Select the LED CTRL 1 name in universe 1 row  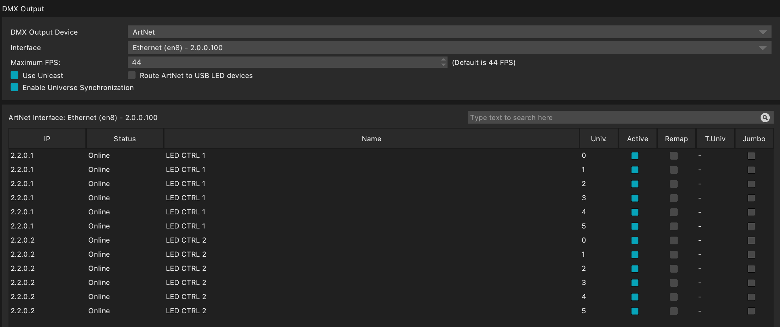click(x=186, y=170)
